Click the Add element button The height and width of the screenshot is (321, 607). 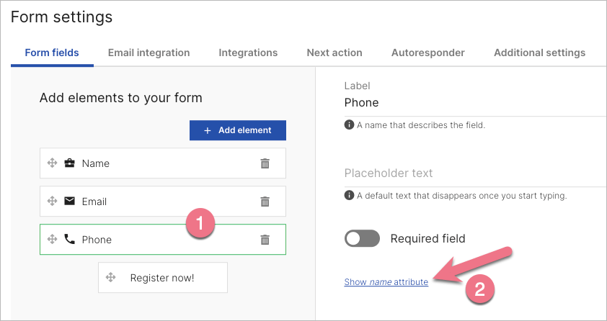pyautogui.click(x=238, y=130)
